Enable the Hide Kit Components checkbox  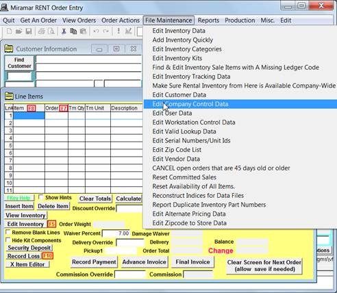(x=8, y=240)
